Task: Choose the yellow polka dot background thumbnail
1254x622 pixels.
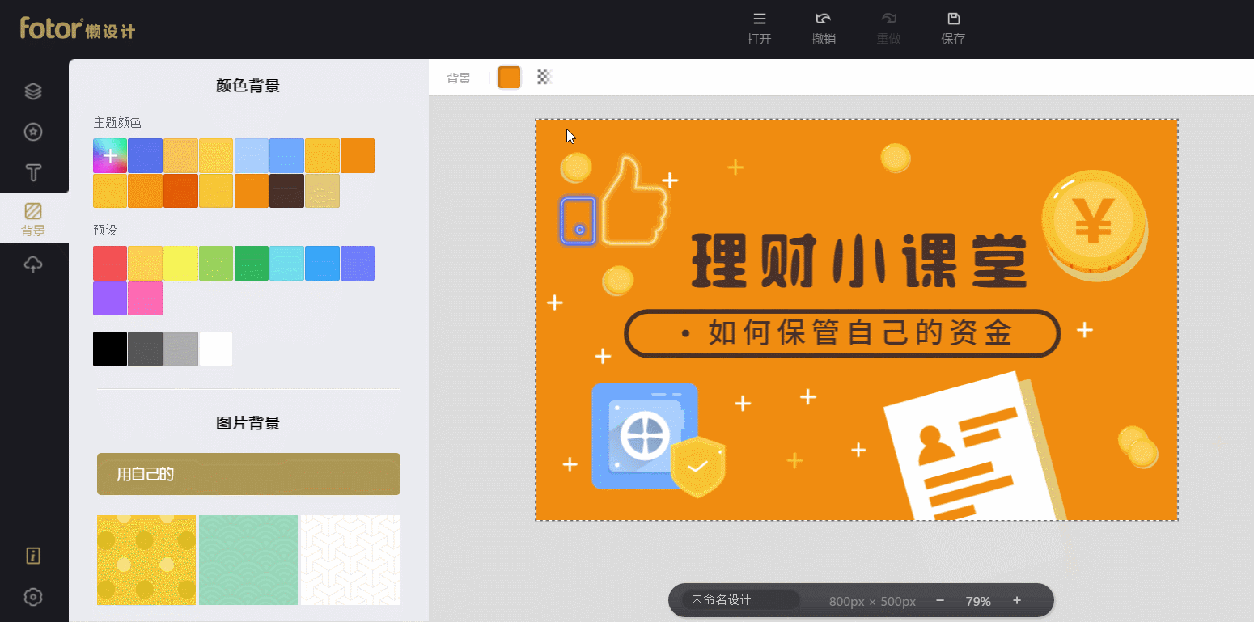Action: pyautogui.click(x=146, y=560)
